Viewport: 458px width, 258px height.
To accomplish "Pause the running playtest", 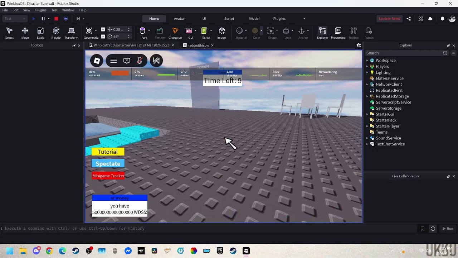I will pos(43,19).
